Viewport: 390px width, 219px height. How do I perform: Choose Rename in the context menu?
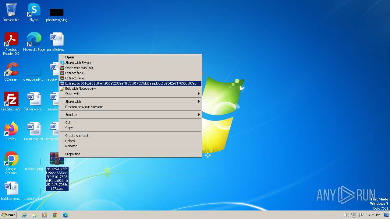[x=130, y=146]
